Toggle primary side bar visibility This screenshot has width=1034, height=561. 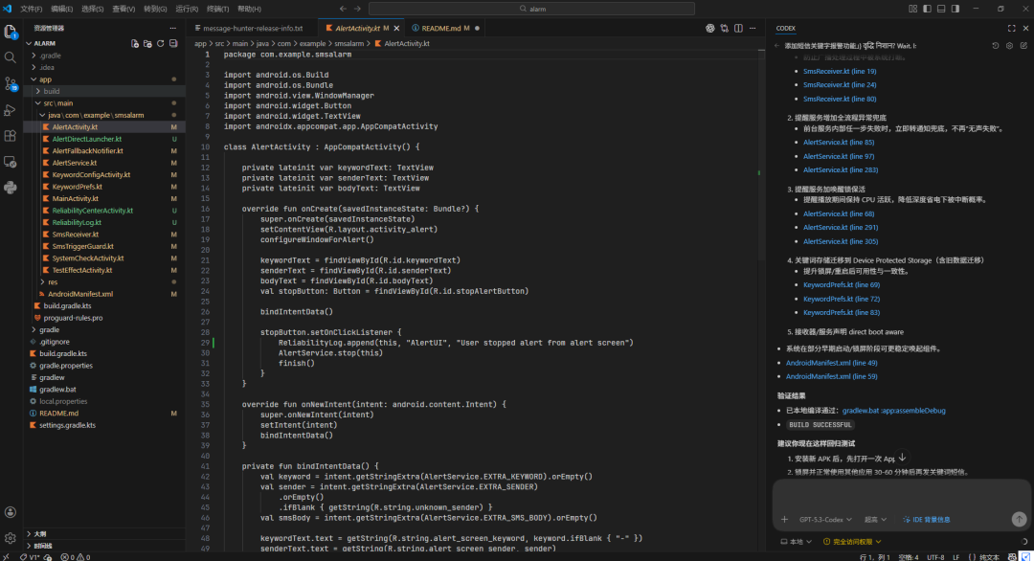coord(927,9)
